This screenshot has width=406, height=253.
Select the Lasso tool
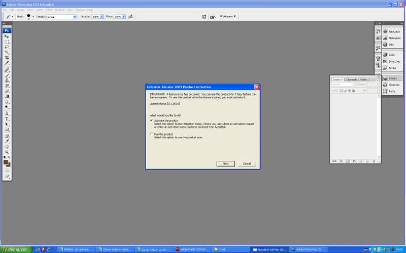coord(7,47)
